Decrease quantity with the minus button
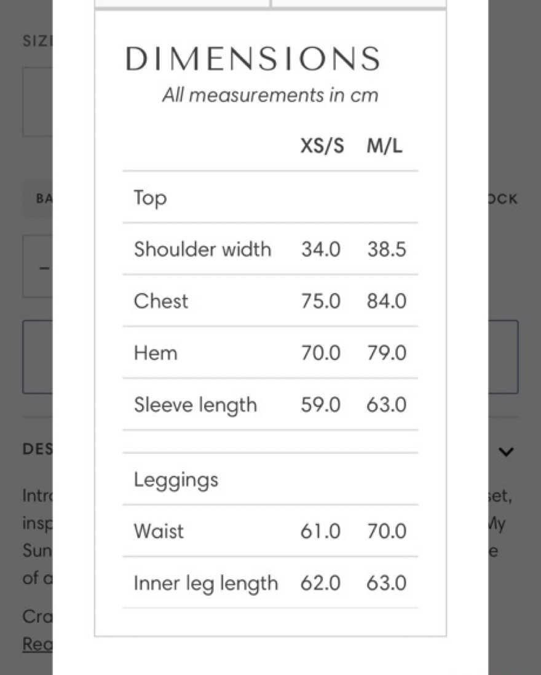Screen dimensions: 541x675 point(44,268)
